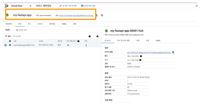
Task: Click help icon next to 빌드 정보 없음
Action: (141, 56)
